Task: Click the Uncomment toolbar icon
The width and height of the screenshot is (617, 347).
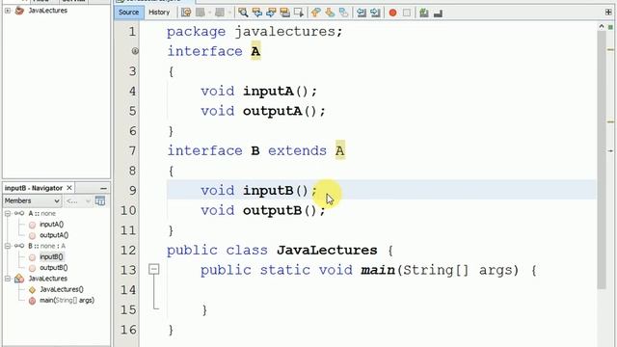Action: (x=438, y=13)
